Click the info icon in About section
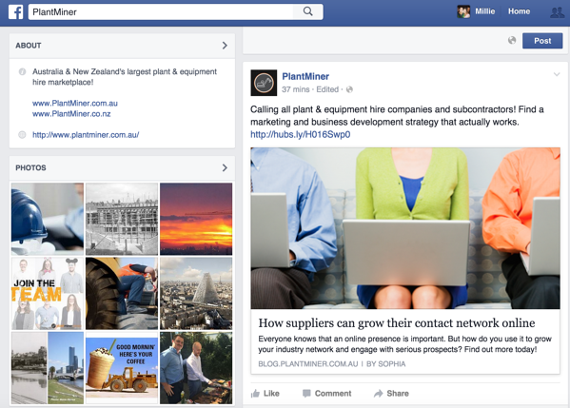570x408 pixels. coord(22,71)
